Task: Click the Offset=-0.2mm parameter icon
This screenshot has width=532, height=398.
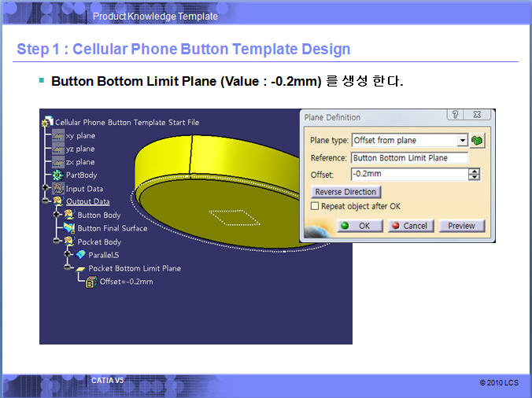Action: tap(91, 282)
